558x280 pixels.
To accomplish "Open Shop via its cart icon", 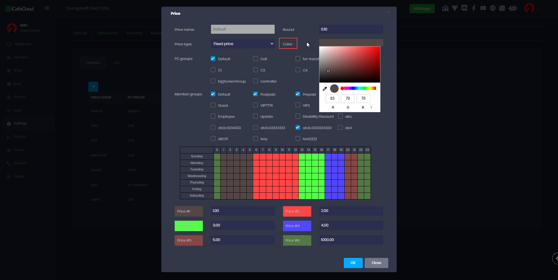I will coord(9,71).
